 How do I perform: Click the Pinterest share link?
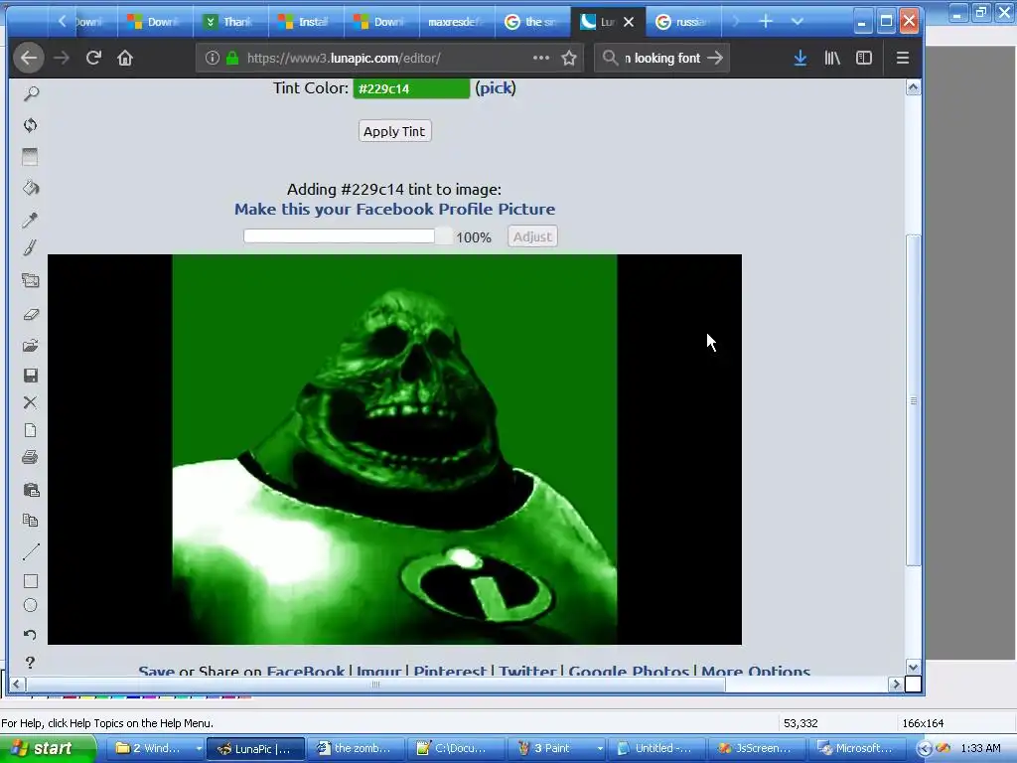pyautogui.click(x=450, y=671)
